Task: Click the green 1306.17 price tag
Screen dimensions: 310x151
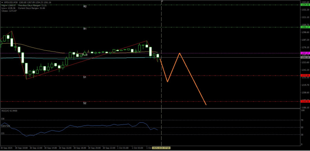Action: 304,27
